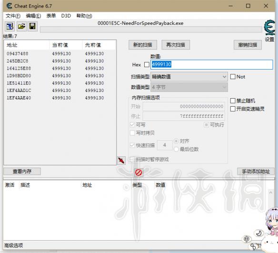
Task: Click the red arrow add-to-list icon
Action: point(121,161)
